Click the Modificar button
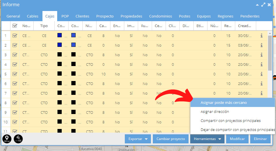The height and width of the screenshot is (151, 276). 237,139
